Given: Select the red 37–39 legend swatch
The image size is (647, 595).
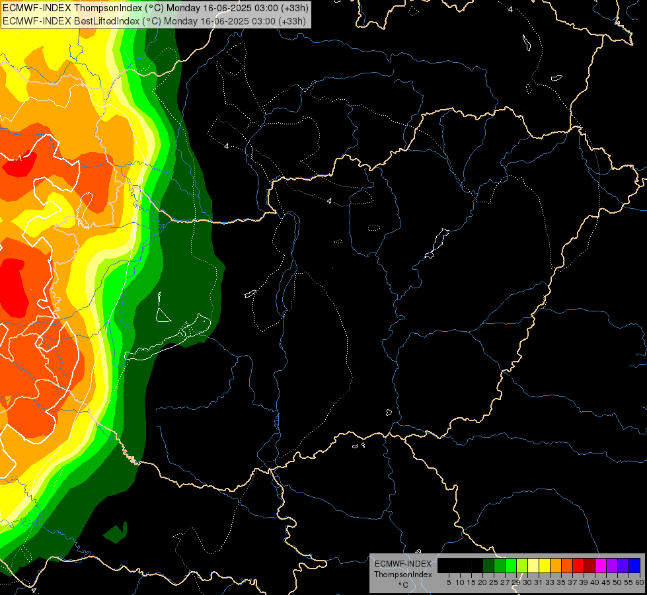Looking at the screenshot, I should 578,565.
